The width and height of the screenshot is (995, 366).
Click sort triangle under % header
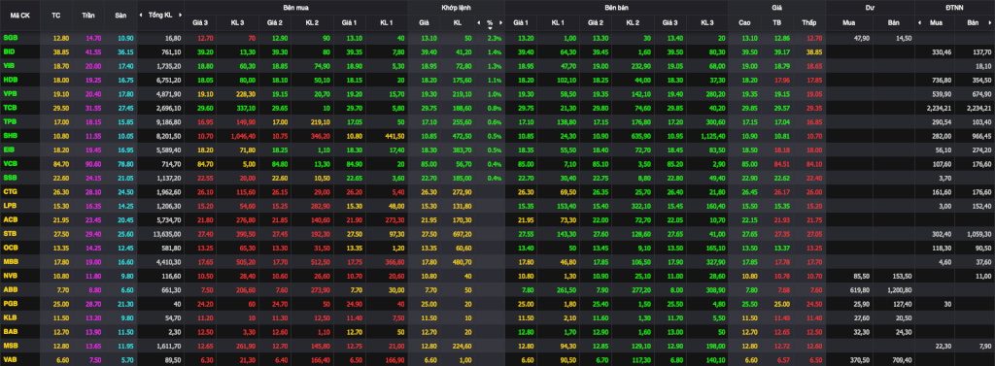(x=490, y=28)
